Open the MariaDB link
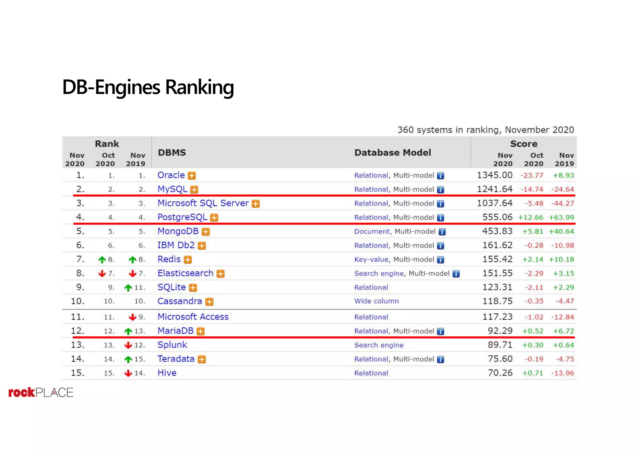 click(175, 331)
